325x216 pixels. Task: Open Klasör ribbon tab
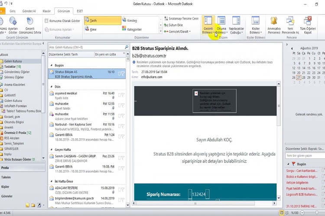click(47, 11)
